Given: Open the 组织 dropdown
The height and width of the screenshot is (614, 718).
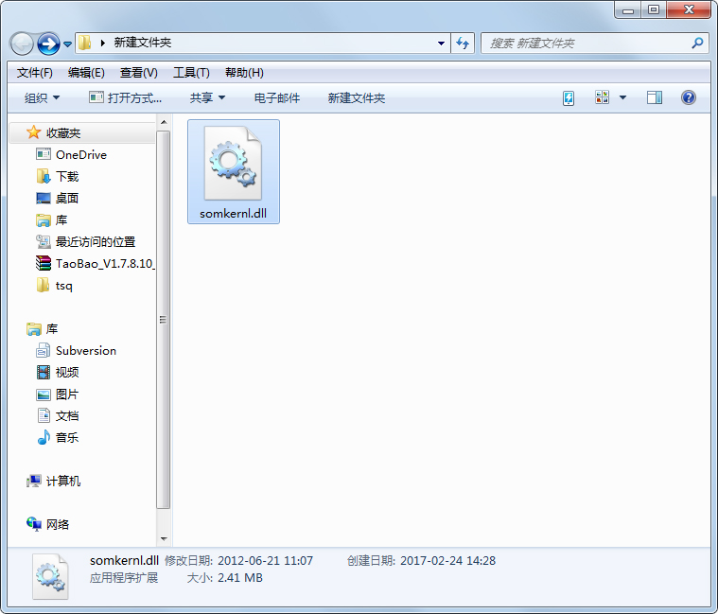Looking at the screenshot, I should coord(42,97).
